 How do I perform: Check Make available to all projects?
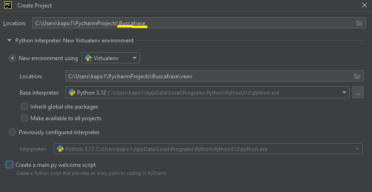24,118
